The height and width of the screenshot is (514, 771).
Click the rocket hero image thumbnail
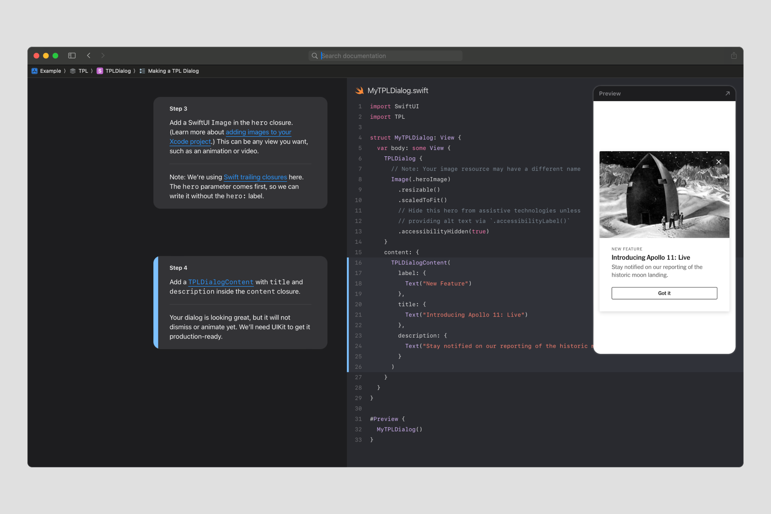(x=664, y=194)
